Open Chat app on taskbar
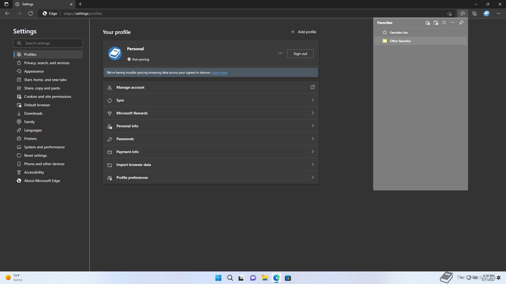This screenshot has height=284, width=506. [253, 278]
